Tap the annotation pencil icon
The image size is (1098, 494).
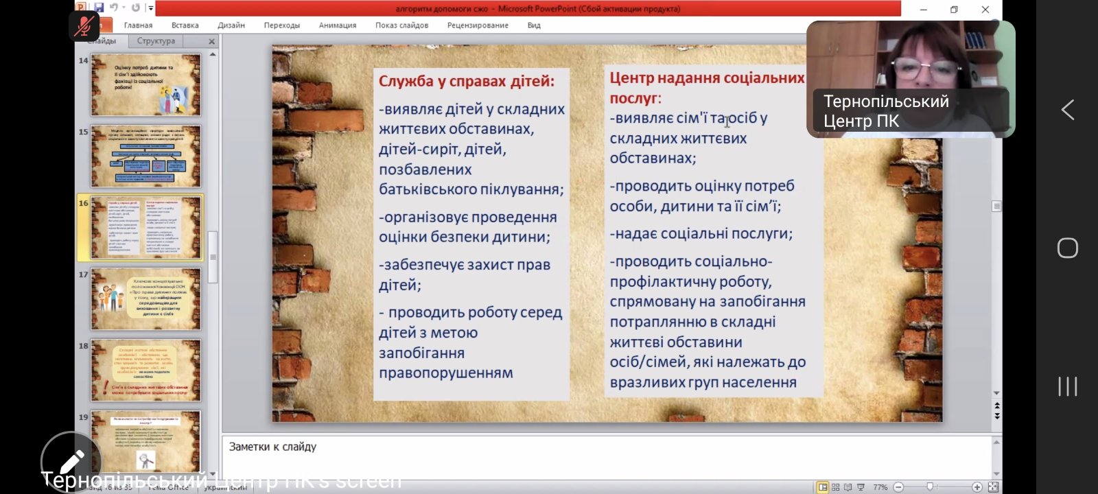point(71,462)
